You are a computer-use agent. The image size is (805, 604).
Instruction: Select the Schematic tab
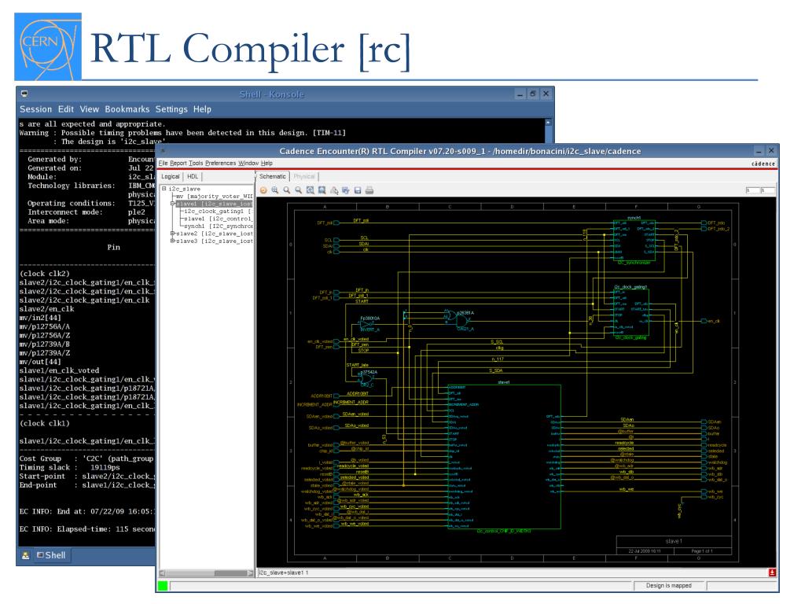pos(273,177)
